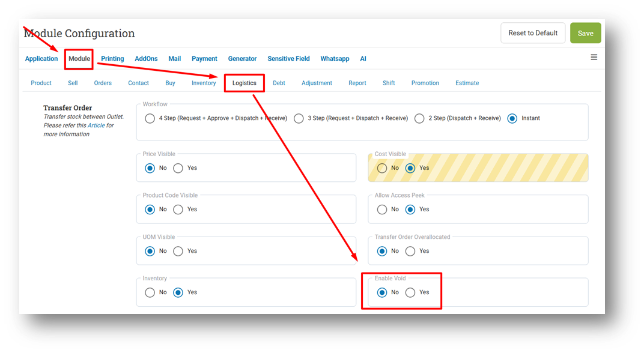
Task: Click Reset to Default button
Action: click(533, 33)
